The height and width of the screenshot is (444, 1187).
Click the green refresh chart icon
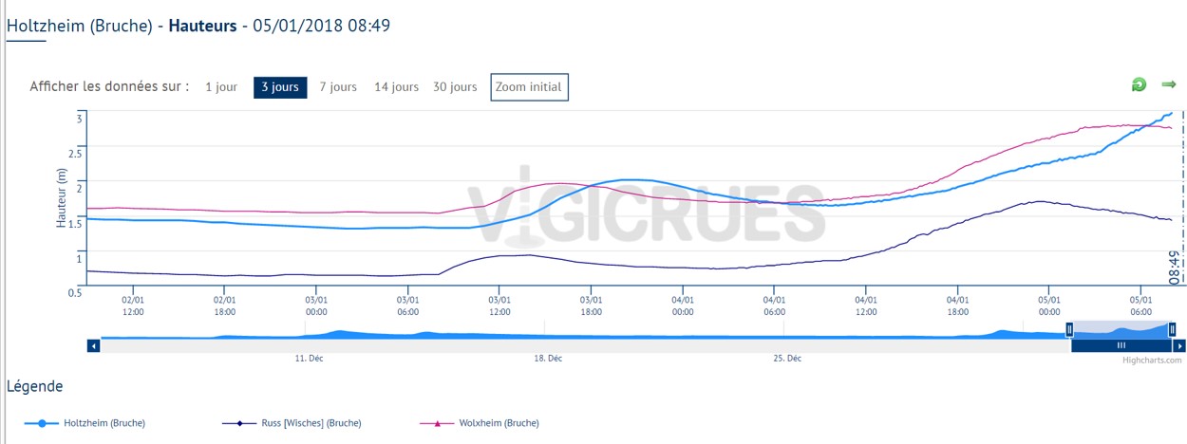pyautogui.click(x=1139, y=85)
